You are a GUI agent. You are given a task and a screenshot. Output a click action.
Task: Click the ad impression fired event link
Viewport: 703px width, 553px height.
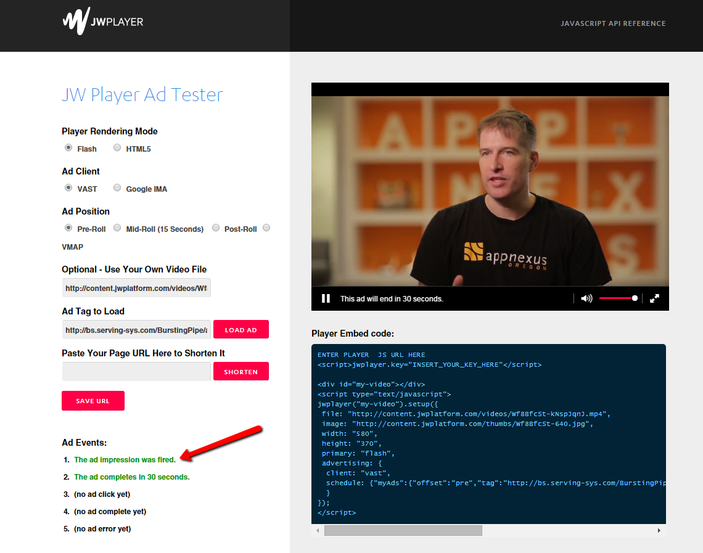tap(125, 459)
